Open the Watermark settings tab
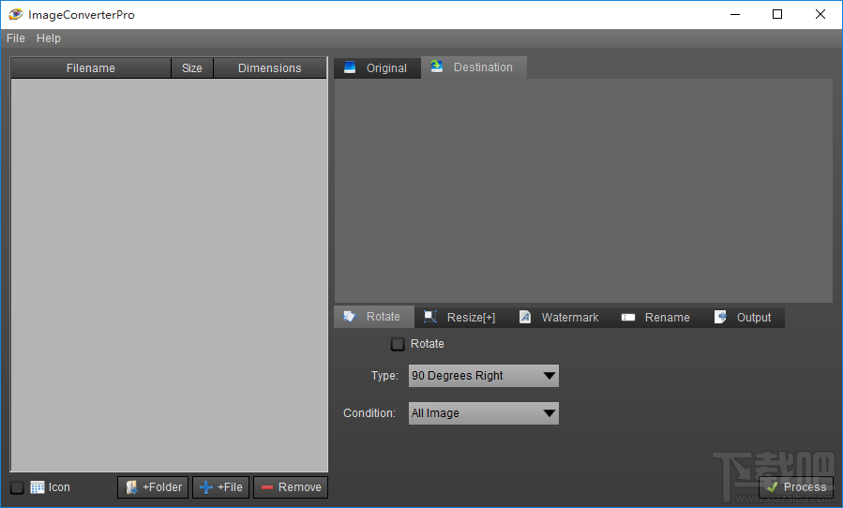The width and height of the screenshot is (843, 508). tap(560, 317)
